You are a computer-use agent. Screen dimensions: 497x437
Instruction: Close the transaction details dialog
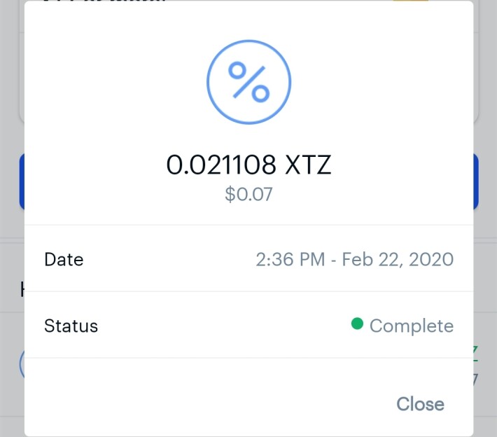(420, 403)
